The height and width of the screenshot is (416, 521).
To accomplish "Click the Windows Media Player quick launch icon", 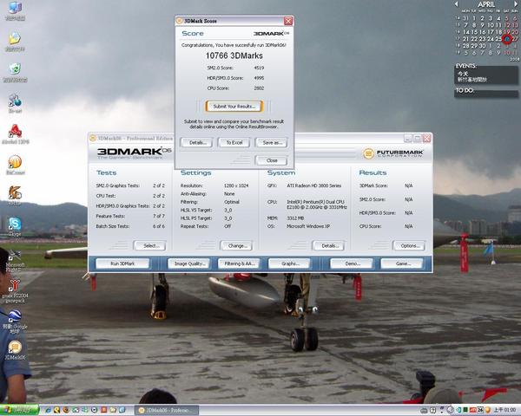I will coord(94,410).
